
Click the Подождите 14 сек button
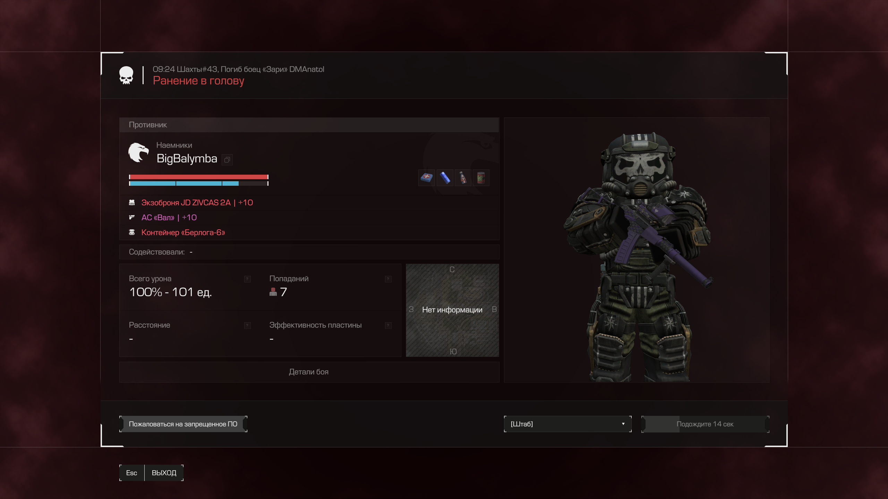coord(705,424)
